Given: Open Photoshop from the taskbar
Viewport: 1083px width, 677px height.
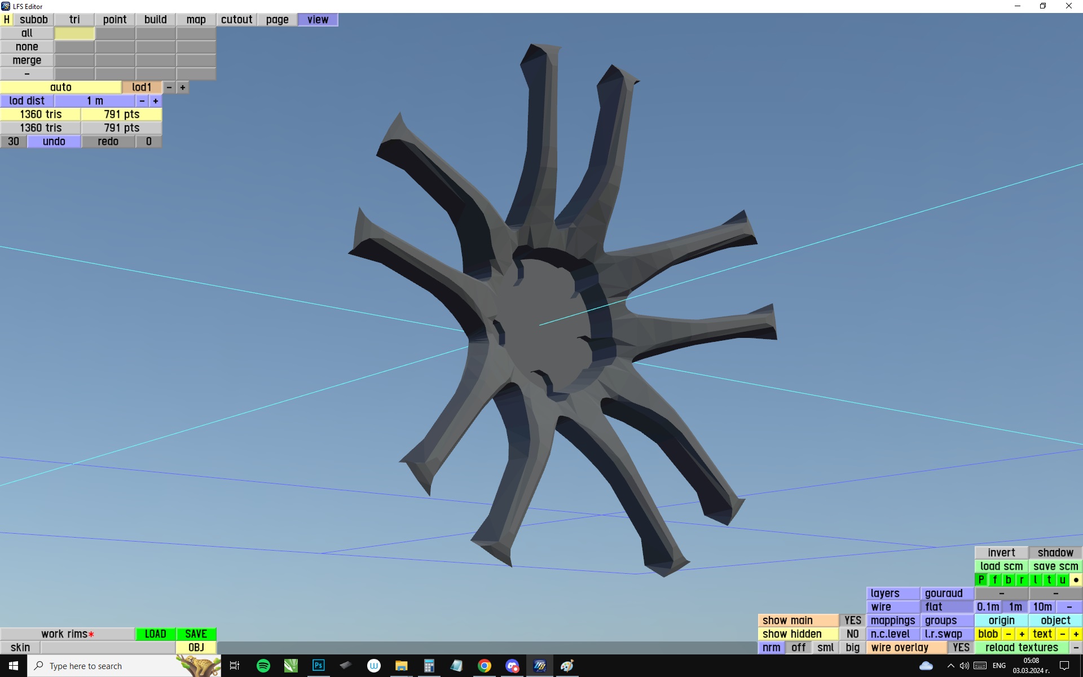Looking at the screenshot, I should coord(318,666).
